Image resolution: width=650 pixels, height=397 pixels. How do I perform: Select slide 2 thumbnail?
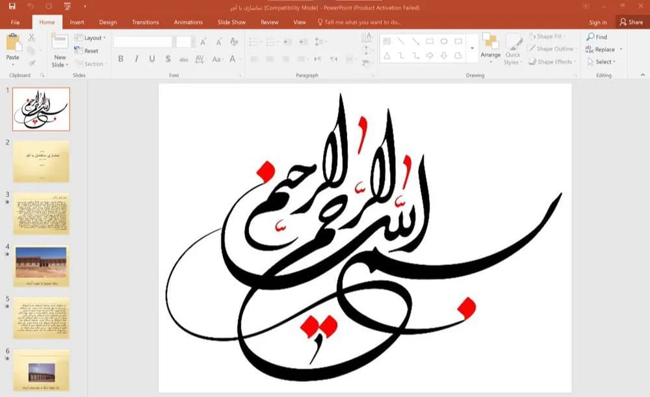41,161
